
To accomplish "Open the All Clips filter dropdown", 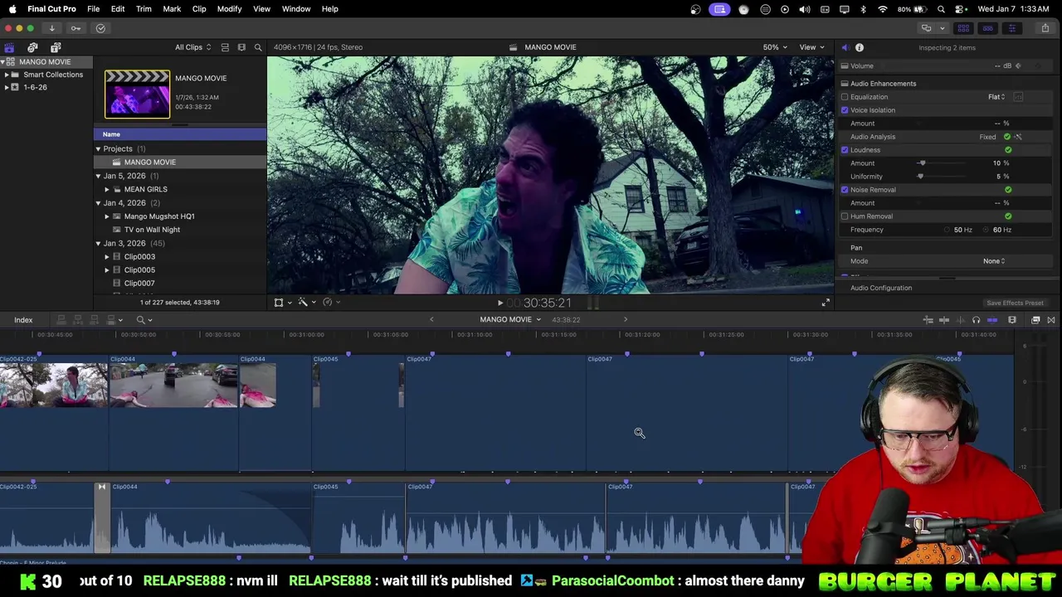I will [x=192, y=47].
